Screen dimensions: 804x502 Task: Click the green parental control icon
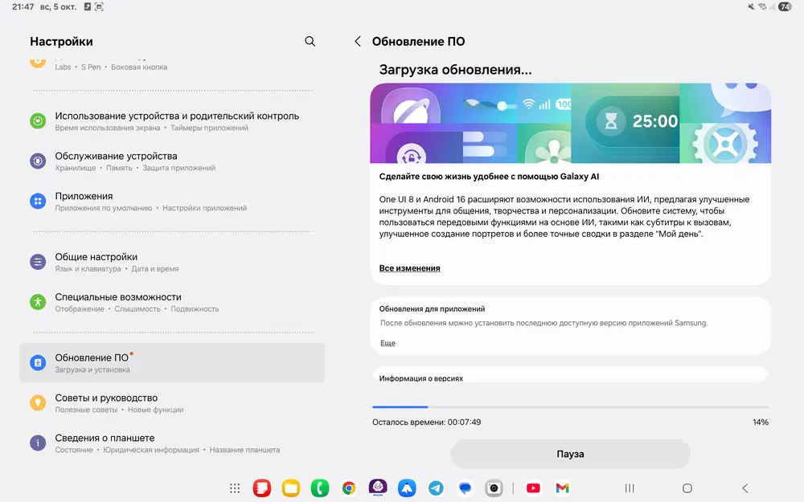(x=38, y=121)
